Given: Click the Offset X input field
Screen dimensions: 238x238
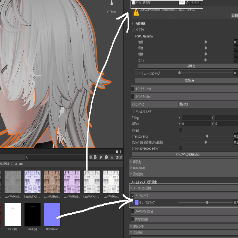Looking at the screenshot, I should point(196,123).
